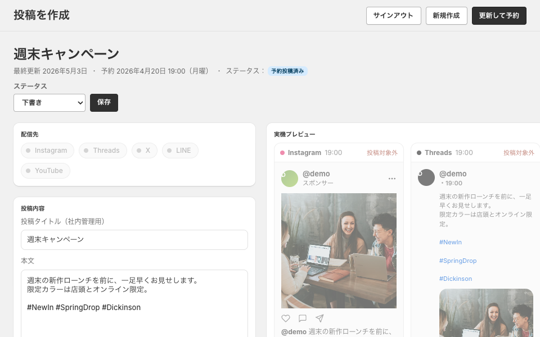Image resolution: width=540 pixels, height=337 pixels.
Task: Toggle the X destination chip
Action: pos(145,151)
